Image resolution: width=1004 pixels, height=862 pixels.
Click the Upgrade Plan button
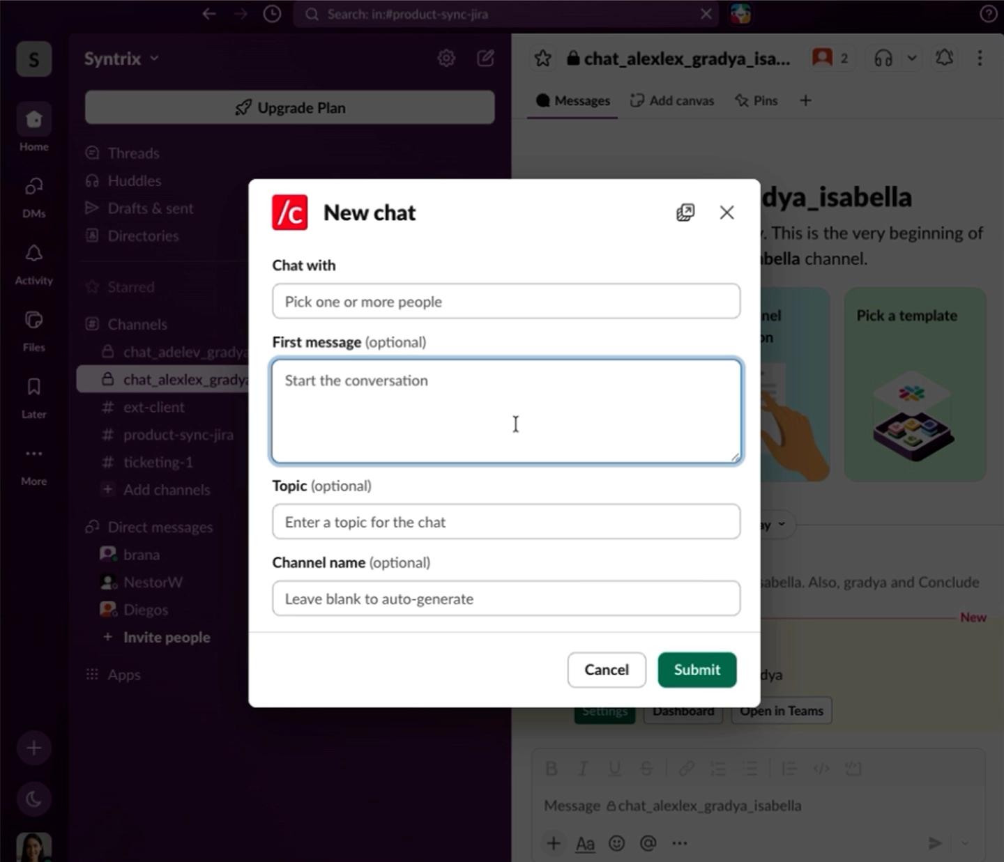290,107
